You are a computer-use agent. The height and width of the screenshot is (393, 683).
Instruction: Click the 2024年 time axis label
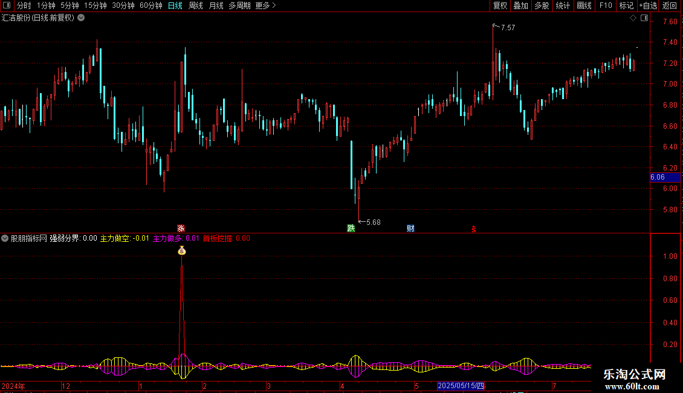[x=13, y=386]
